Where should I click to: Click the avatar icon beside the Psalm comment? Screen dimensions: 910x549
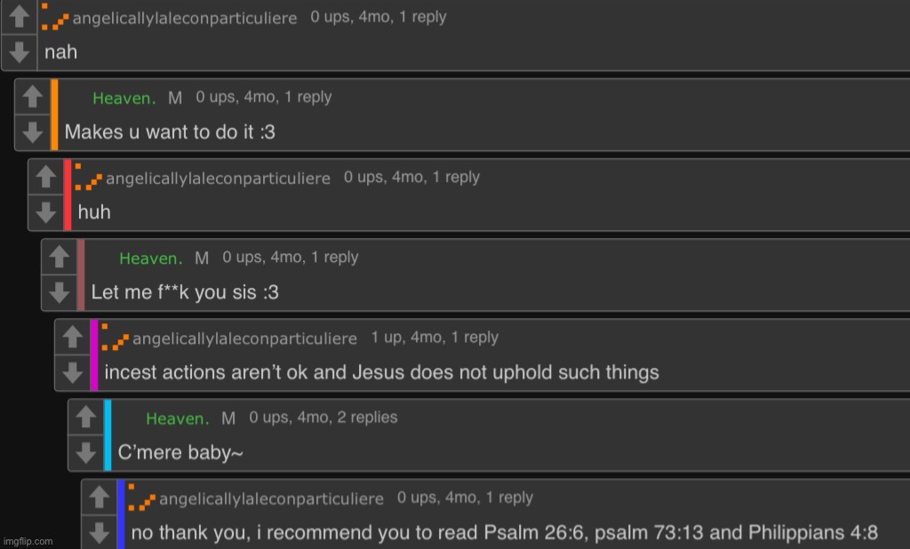(142, 497)
